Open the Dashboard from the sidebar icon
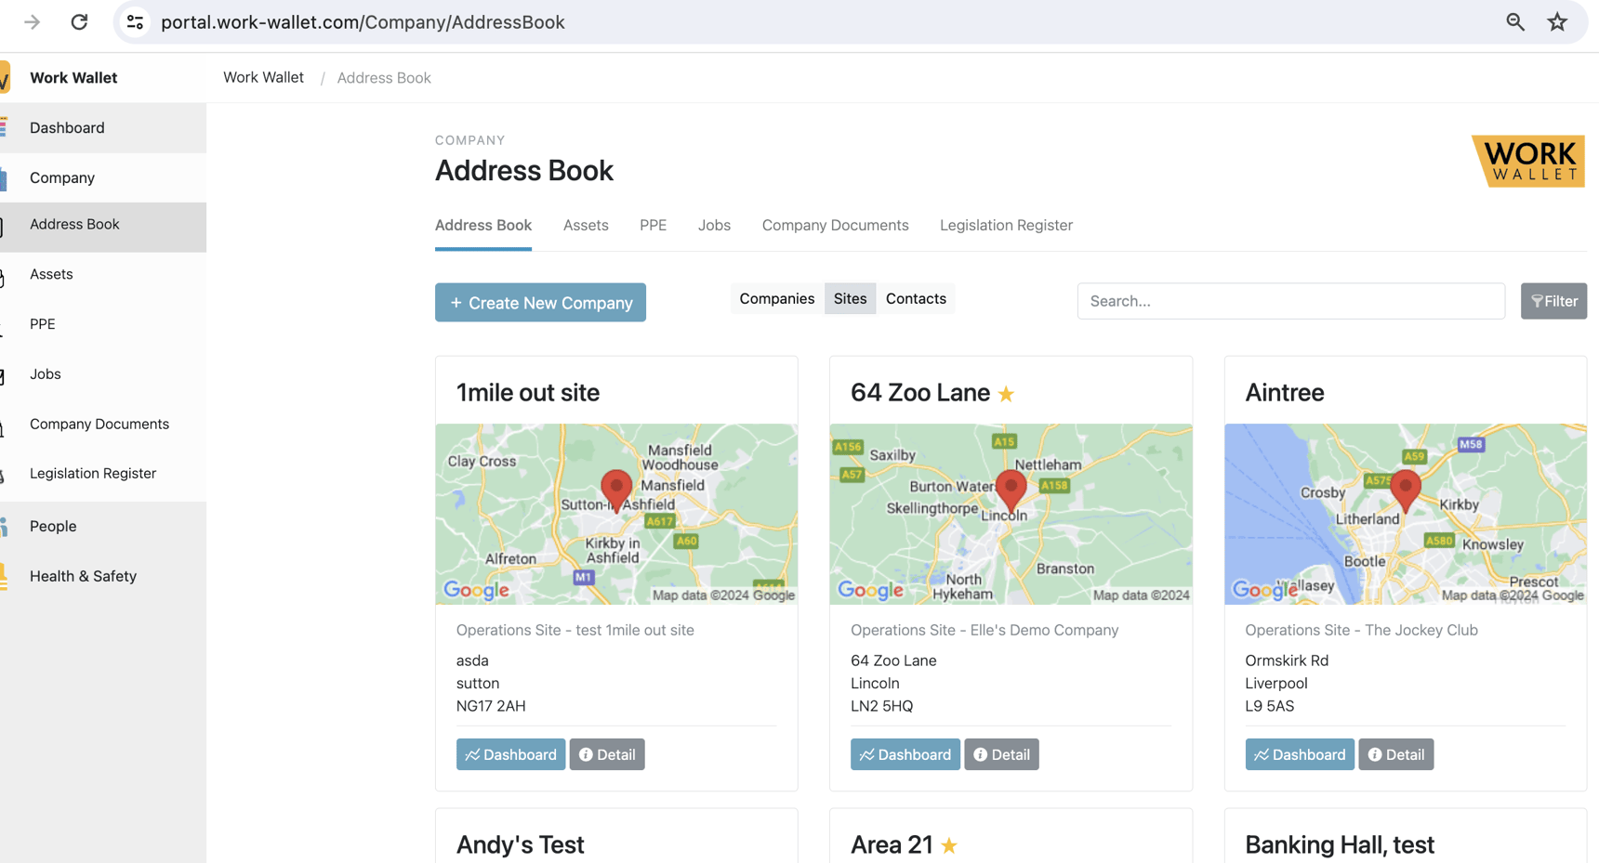 click(7, 127)
